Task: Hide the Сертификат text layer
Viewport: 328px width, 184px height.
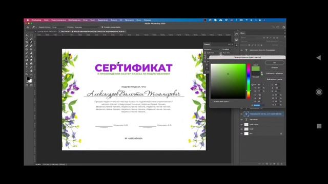Action: point(241,120)
